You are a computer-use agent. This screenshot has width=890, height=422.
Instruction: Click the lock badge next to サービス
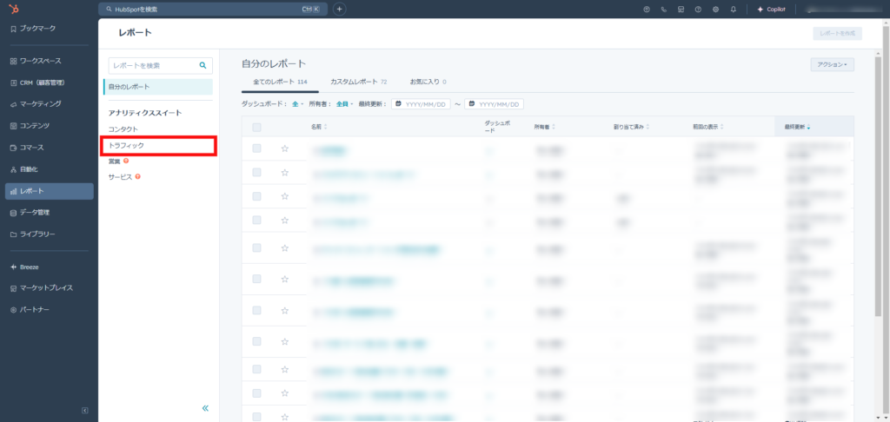click(x=138, y=177)
